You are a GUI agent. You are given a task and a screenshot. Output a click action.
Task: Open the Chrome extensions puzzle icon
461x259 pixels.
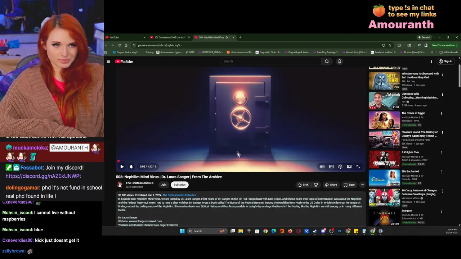[399, 45]
